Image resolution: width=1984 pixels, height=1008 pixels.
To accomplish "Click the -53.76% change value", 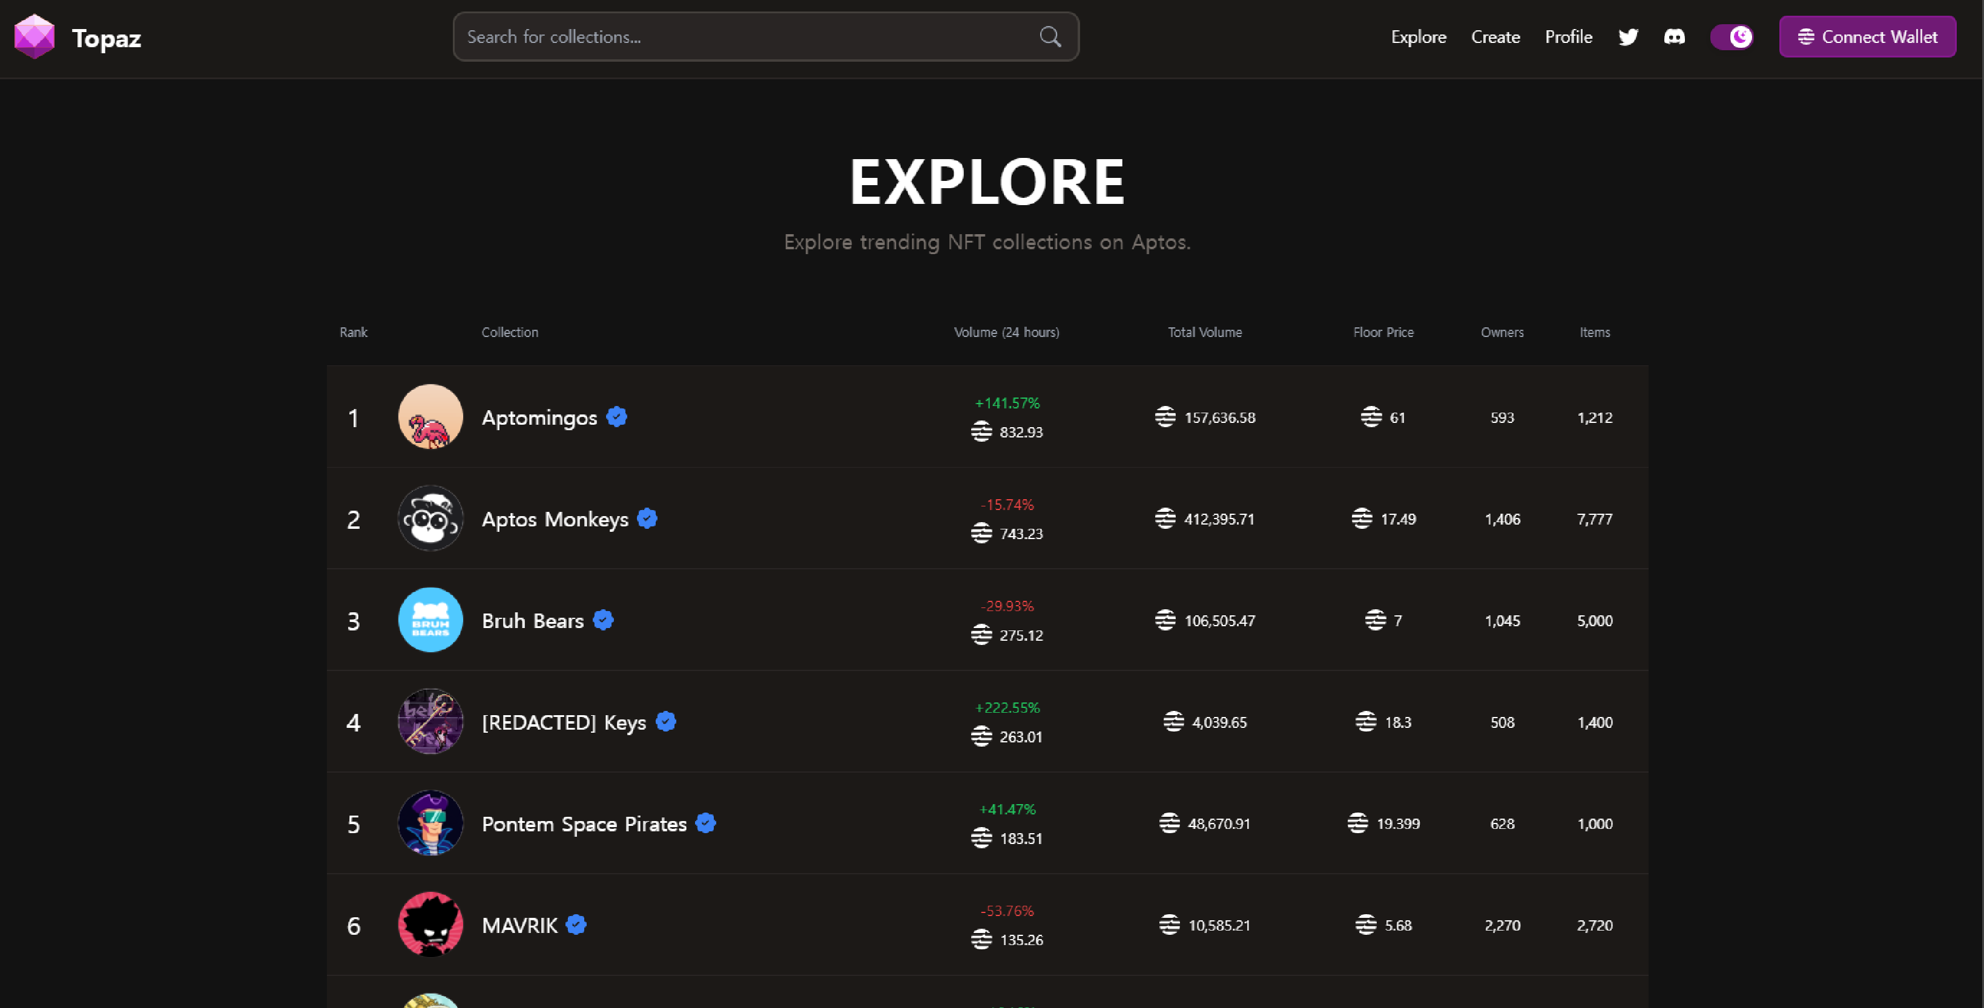I will [x=1007, y=911].
